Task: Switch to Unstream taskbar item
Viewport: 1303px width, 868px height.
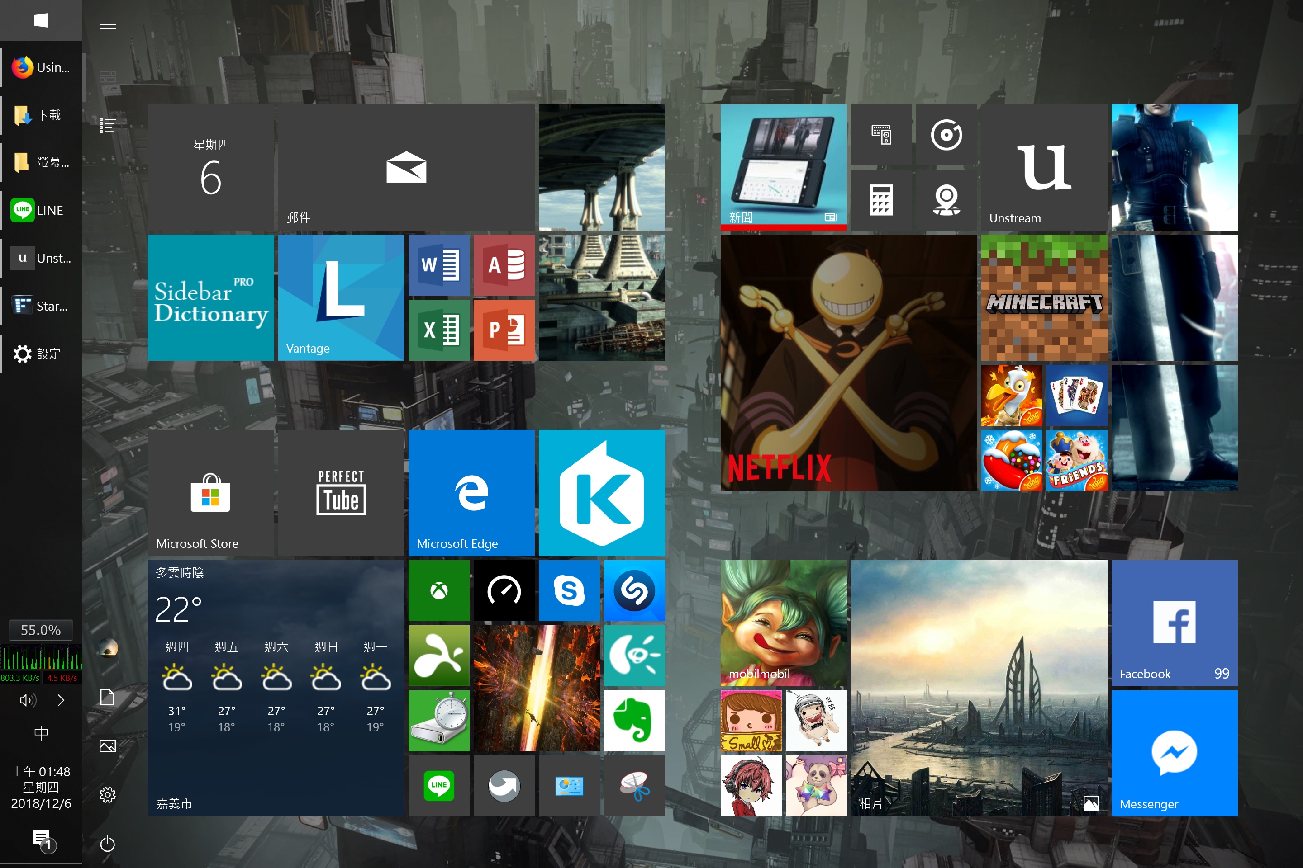Action: (x=41, y=258)
